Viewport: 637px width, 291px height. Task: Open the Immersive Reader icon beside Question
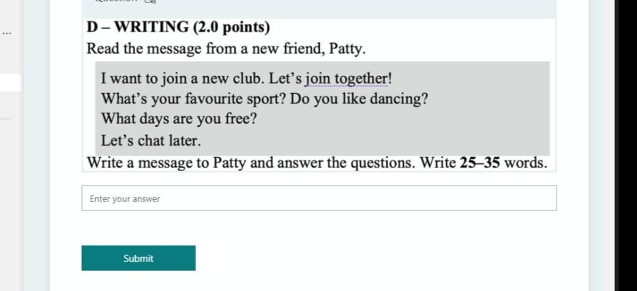point(151,1)
